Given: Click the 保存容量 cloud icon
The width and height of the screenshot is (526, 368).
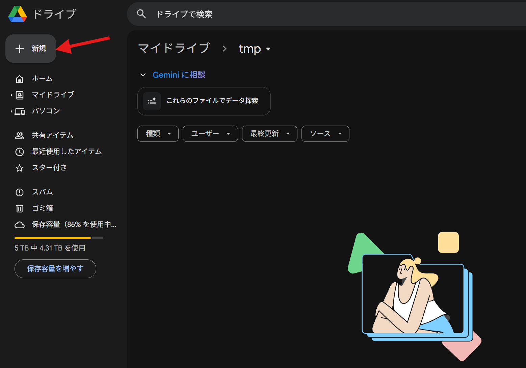Looking at the screenshot, I should (x=20, y=225).
